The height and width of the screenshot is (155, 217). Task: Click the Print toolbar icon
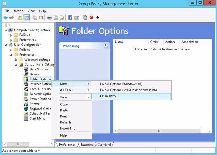[x=50, y=18]
